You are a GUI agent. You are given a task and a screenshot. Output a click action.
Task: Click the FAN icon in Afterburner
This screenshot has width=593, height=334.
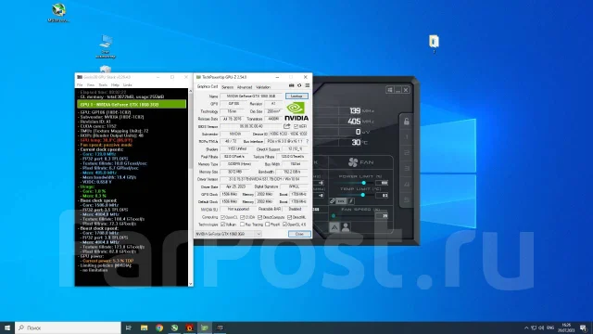(x=353, y=162)
